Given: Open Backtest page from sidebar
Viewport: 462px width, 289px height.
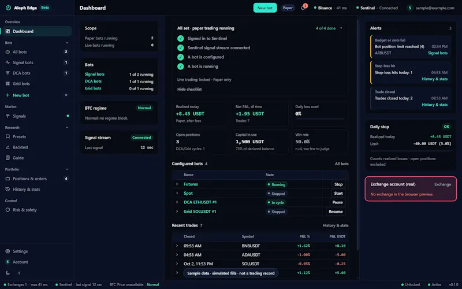Looking at the screenshot, I should pos(36,147).
